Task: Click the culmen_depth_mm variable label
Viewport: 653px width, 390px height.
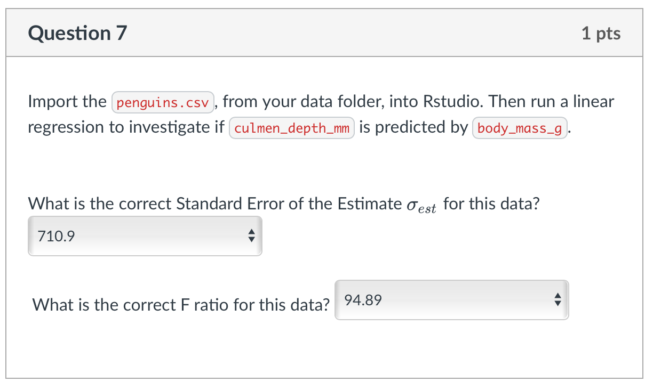Action: pos(292,127)
